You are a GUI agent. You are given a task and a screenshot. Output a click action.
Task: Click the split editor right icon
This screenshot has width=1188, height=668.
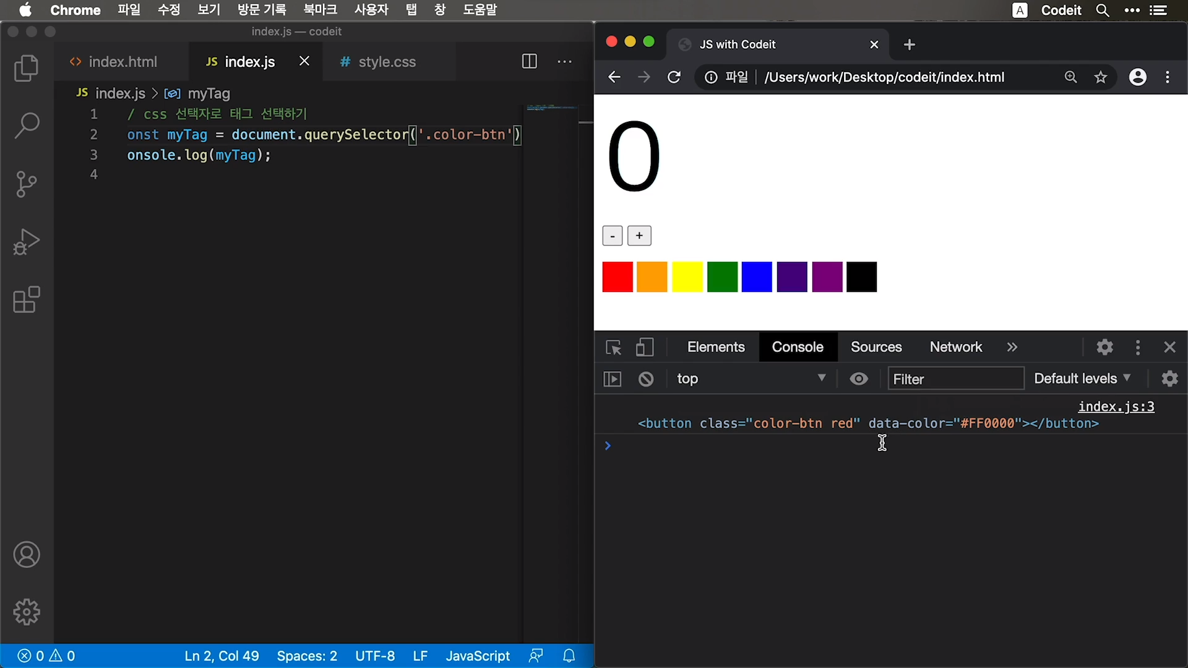click(x=529, y=61)
